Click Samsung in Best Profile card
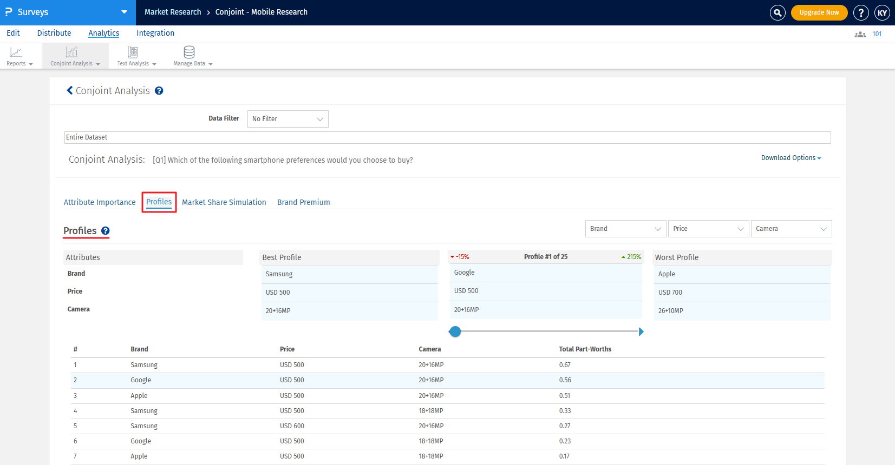 point(279,274)
